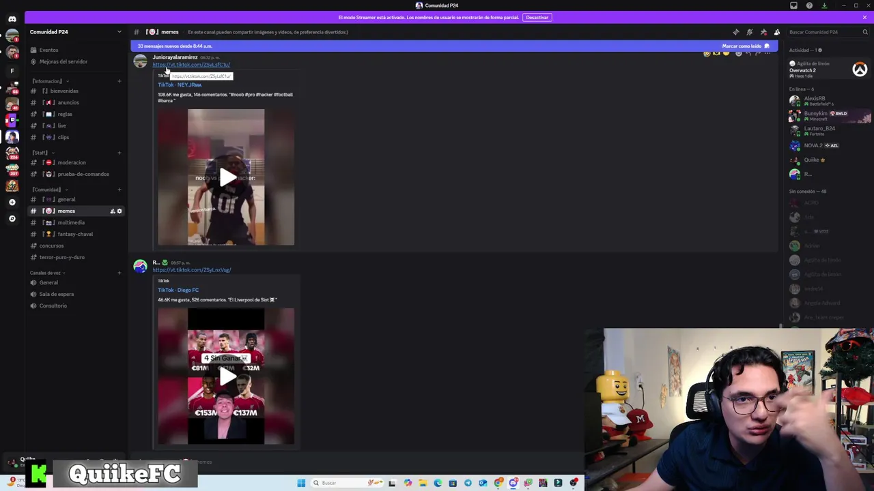Open Eventos in the server sidebar
The width and height of the screenshot is (874, 491).
(x=76, y=50)
